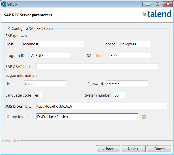Viewport: 174px width, 155px height.
Task: Click the Talend logo in the header
Action: [154, 14]
